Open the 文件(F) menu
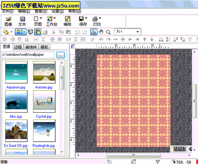The width and height of the screenshot is (198, 164). [7, 11]
